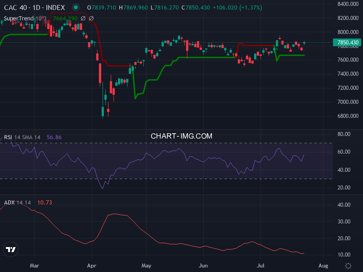Click the open price O7839.710

101,8
